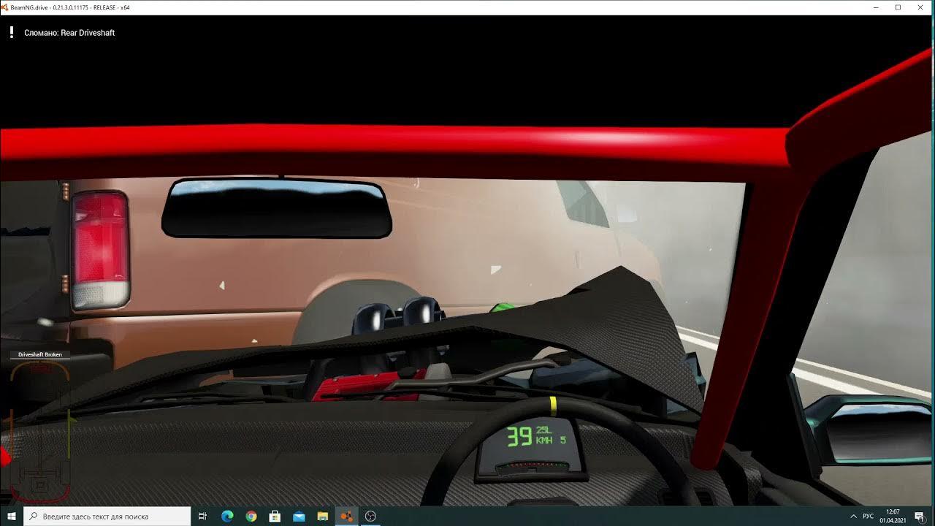Expand hidden system tray icons

tap(852, 517)
